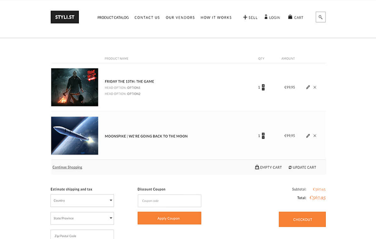
Task: Increase Moonspike quantity
Action: tap(263, 134)
